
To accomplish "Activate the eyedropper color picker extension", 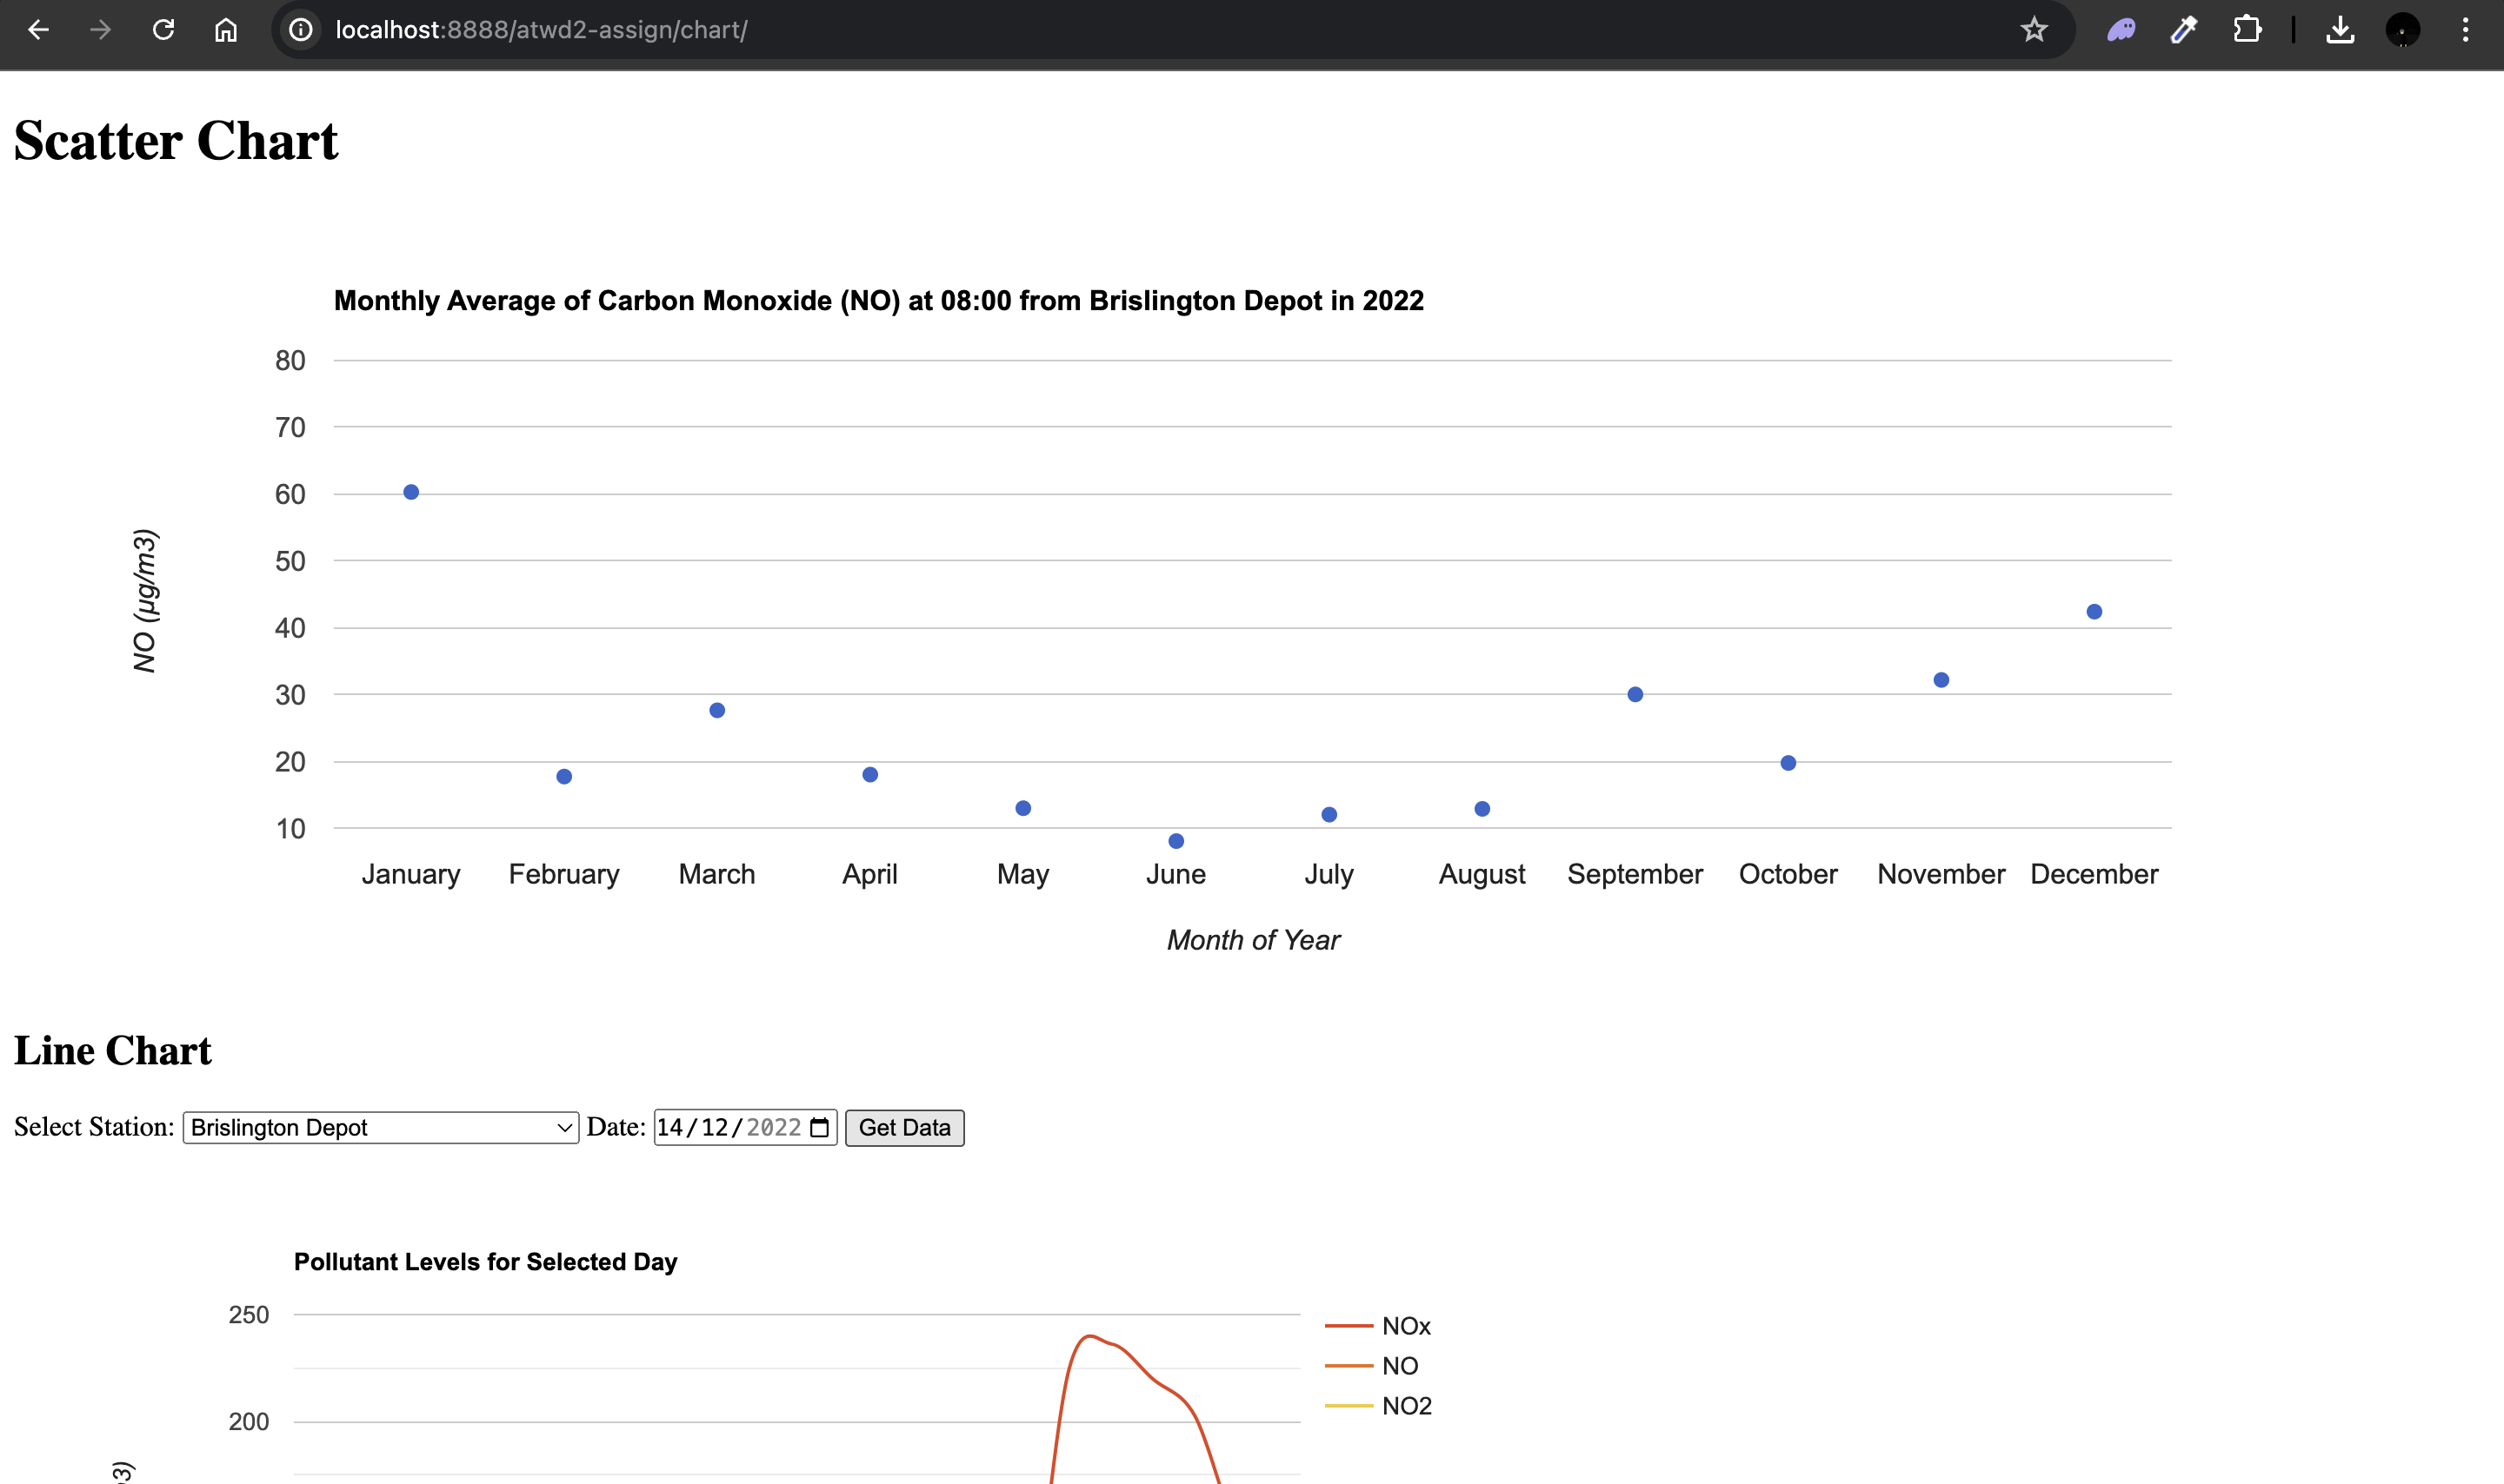I will [2183, 30].
